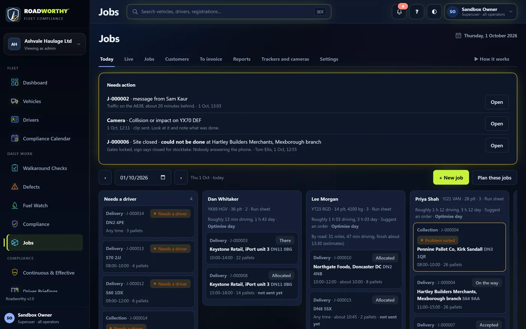This screenshot has width=526, height=329.
Task: Open the J-000006 site closed alert
Action: 497,146
